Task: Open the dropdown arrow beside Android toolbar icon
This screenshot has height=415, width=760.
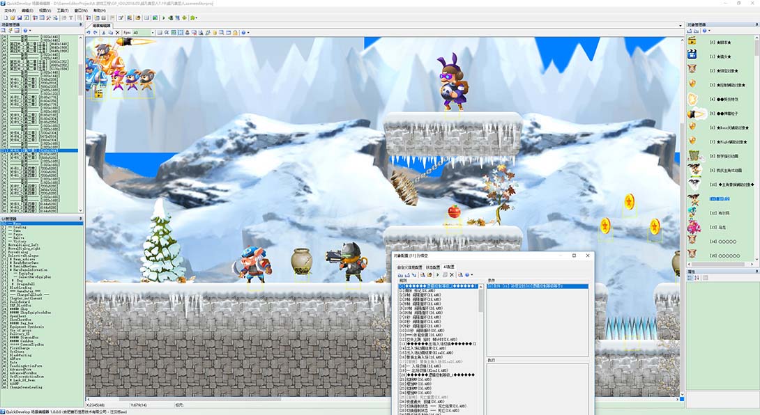Action: tap(197, 18)
